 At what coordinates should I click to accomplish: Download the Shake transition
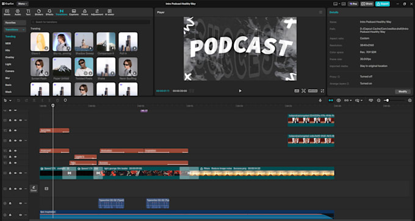pyautogui.click(x=112, y=73)
